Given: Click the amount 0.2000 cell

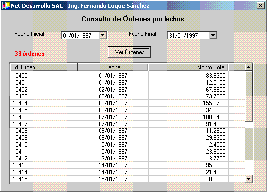Looking at the screenshot, I should coord(188,179).
